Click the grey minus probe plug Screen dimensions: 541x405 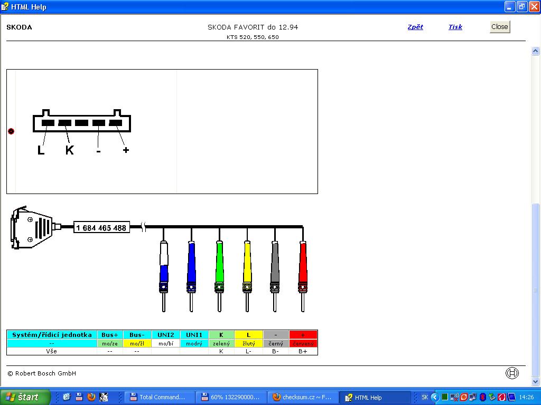click(275, 276)
